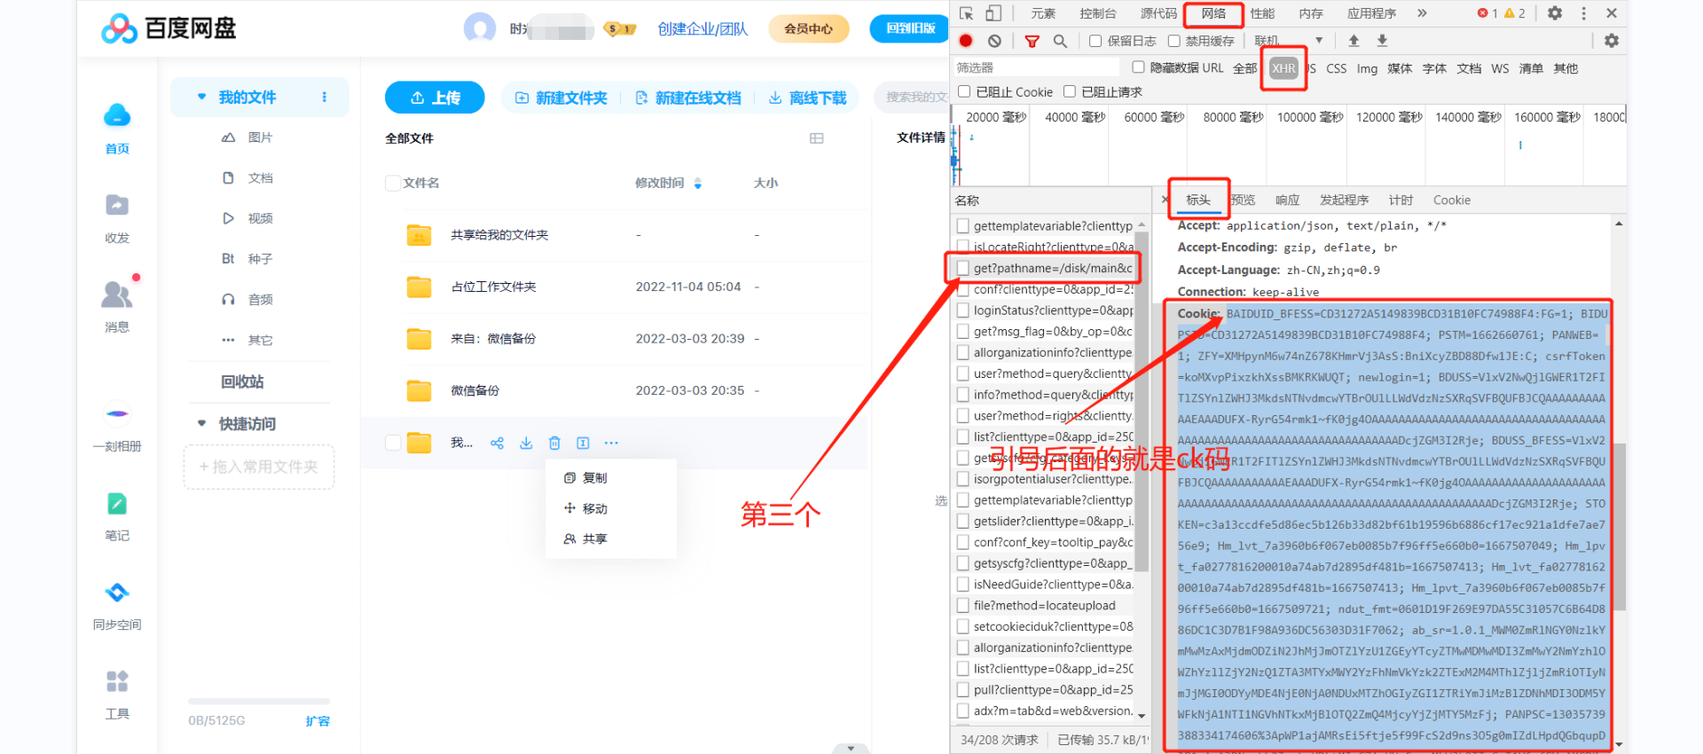Image resolution: width=1703 pixels, height=754 pixels.
Task: Click the share icon on hovered folder row
Action: coord(497,443)
